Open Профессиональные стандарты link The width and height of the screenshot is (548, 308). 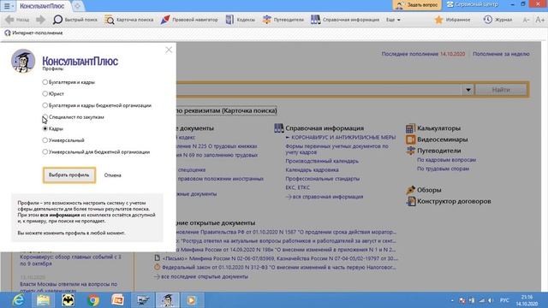click(x=322, y=179)
